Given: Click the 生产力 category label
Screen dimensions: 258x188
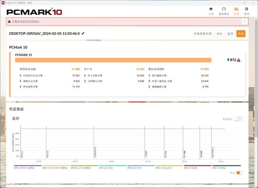Looking at the screenshot, I should click(88, 69).
